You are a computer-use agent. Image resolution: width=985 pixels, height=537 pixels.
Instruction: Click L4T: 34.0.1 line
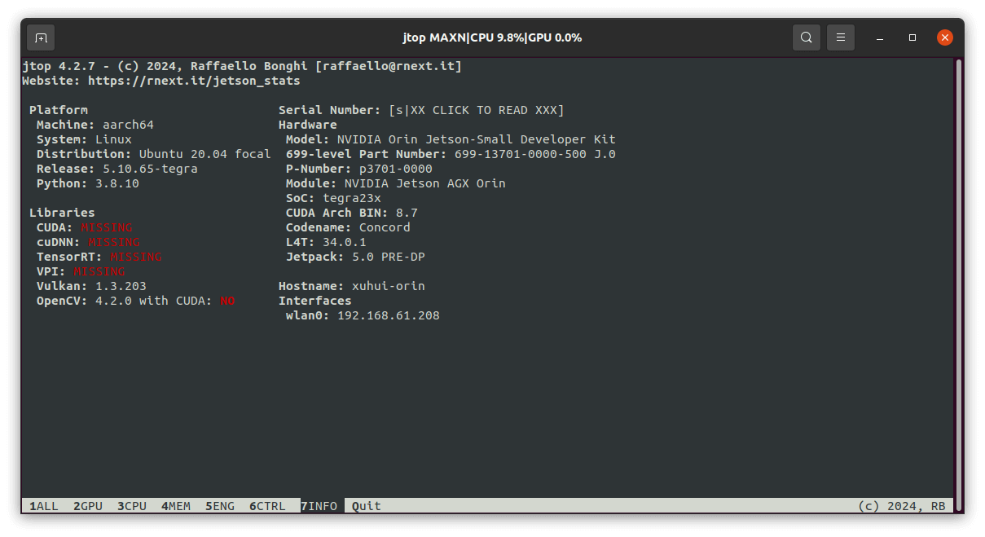(x=326, y=242)
